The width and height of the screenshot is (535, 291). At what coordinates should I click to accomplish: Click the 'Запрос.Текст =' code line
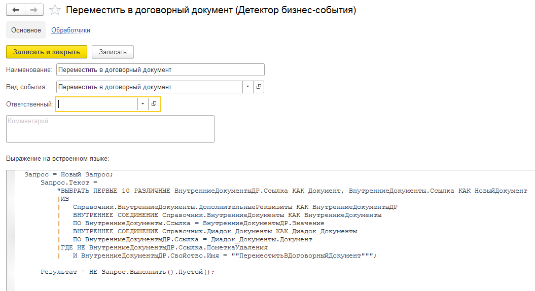tap(69, 183)
